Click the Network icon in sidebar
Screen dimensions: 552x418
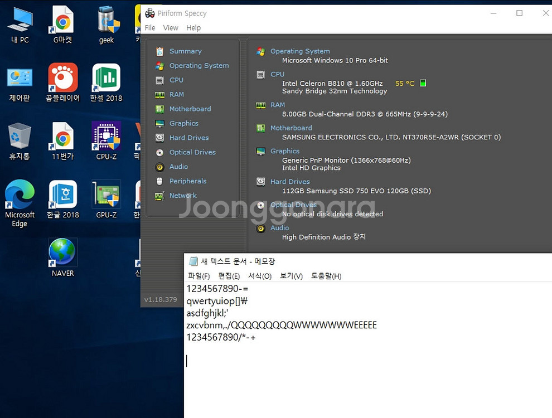click(x=159, y=196)
